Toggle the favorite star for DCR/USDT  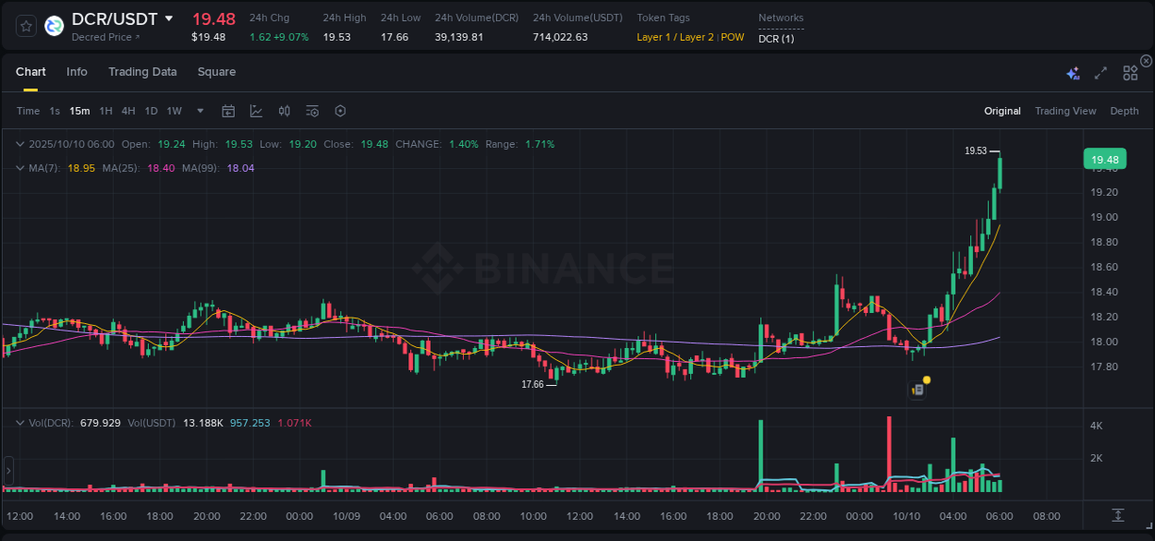coord(25,25)
